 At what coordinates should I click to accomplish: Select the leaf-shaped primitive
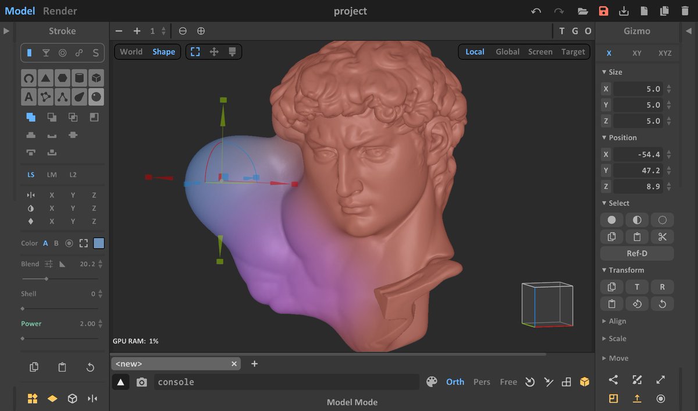coord(79,97)
